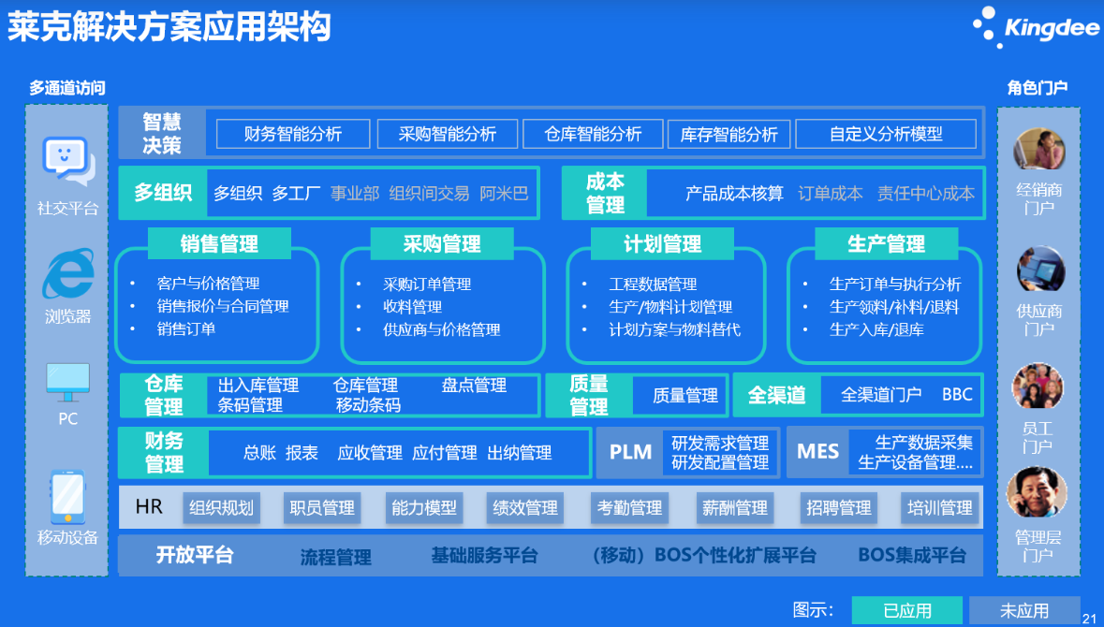Select the 生产管理 module header
The image size is (1104, 627).
(x=886, y=244)
